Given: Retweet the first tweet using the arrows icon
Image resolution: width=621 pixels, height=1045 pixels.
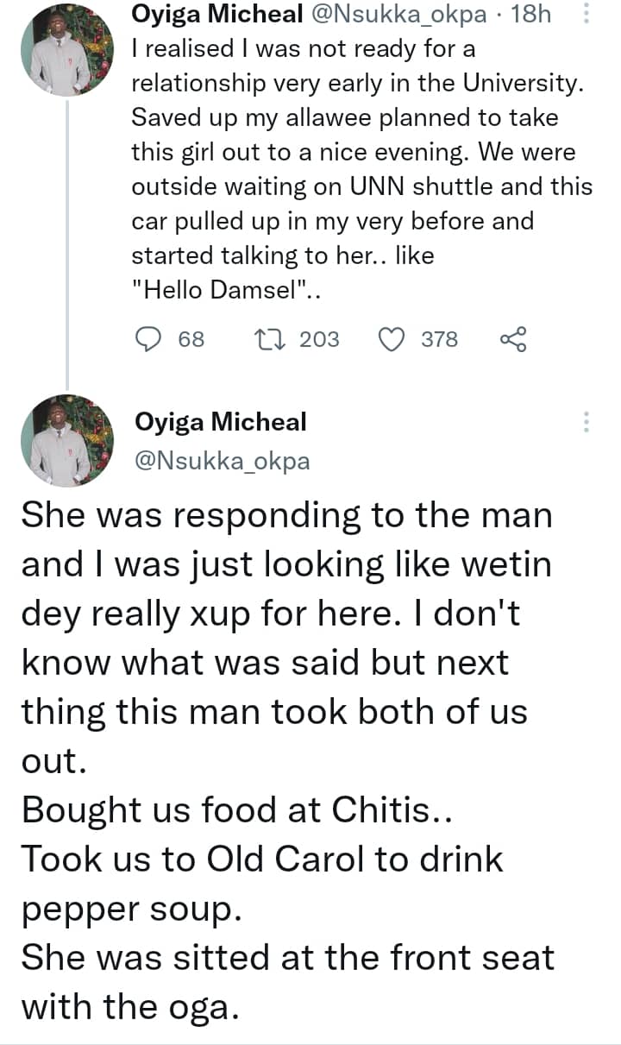Looking at the screenshot, I should 267,339.
